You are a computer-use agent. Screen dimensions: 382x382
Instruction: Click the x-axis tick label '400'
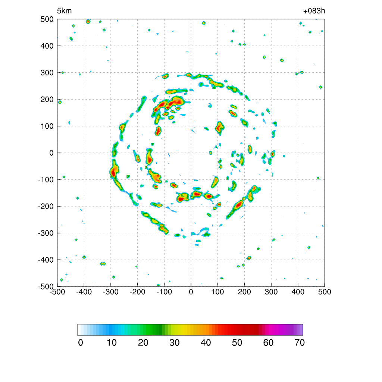(x=298, y=292)
